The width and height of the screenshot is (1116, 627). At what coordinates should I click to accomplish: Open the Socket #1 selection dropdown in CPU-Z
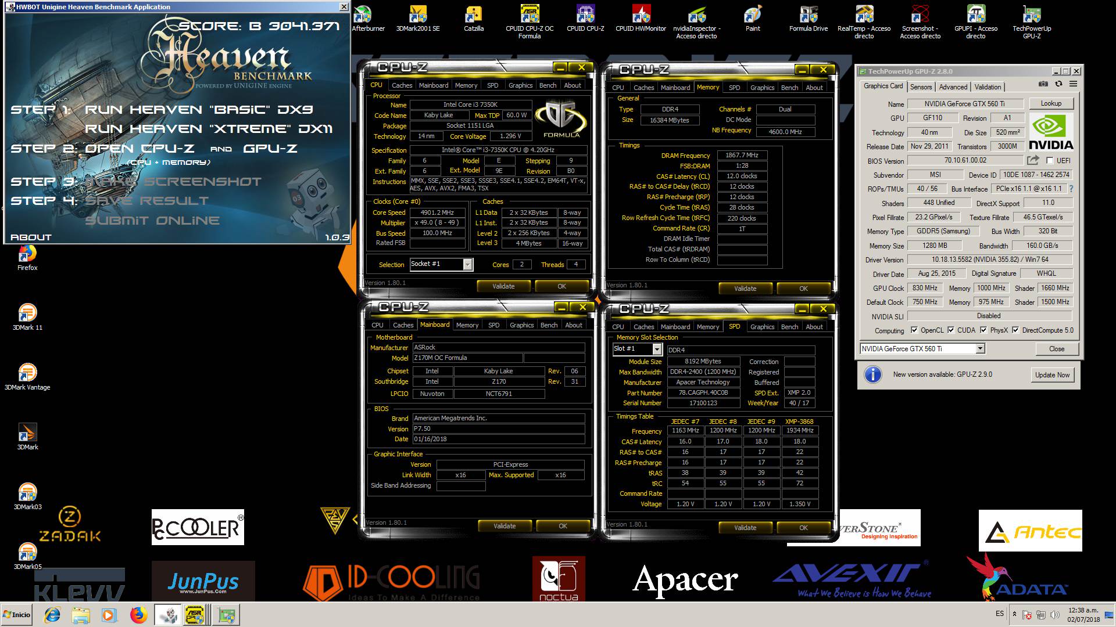pyautogui.click(x=467, y=265)
